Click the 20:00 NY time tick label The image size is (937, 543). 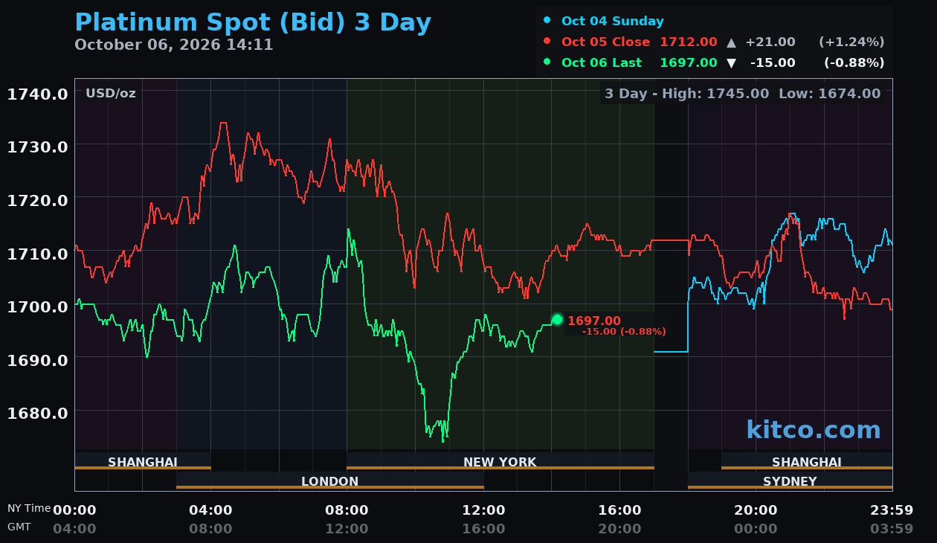tap(756, 510)
